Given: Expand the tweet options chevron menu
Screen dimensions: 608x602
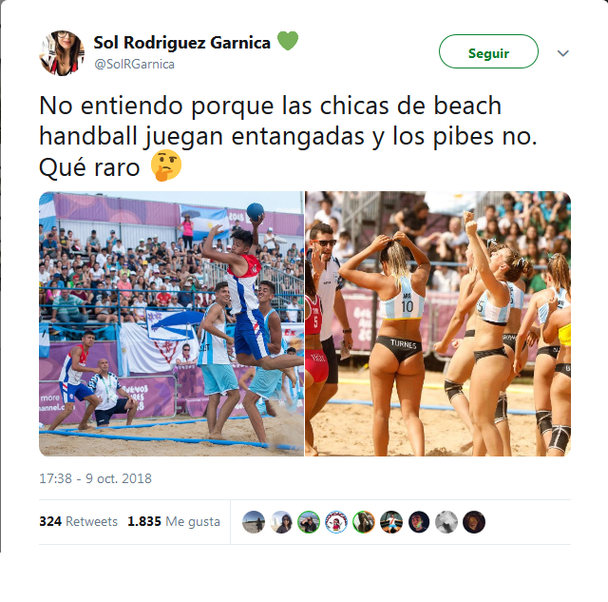Looking at the screenshot, I should (562, 53).
